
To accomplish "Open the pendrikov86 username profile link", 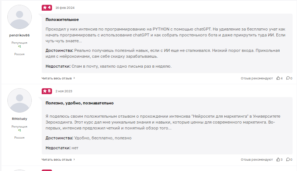I will click(20, 35).
